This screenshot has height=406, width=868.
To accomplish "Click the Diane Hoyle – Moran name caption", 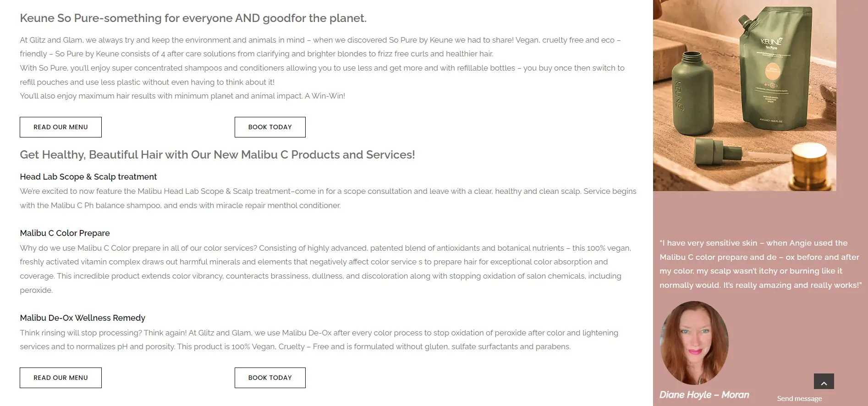I will 704,395.
